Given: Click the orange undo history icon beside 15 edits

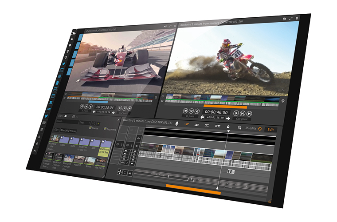Looking at the screenshot, I should [x=260, y=129].
